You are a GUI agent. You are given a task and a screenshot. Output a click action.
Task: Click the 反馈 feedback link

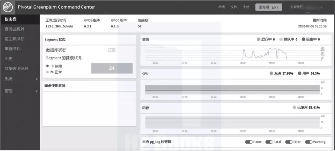tap(221, 7)
